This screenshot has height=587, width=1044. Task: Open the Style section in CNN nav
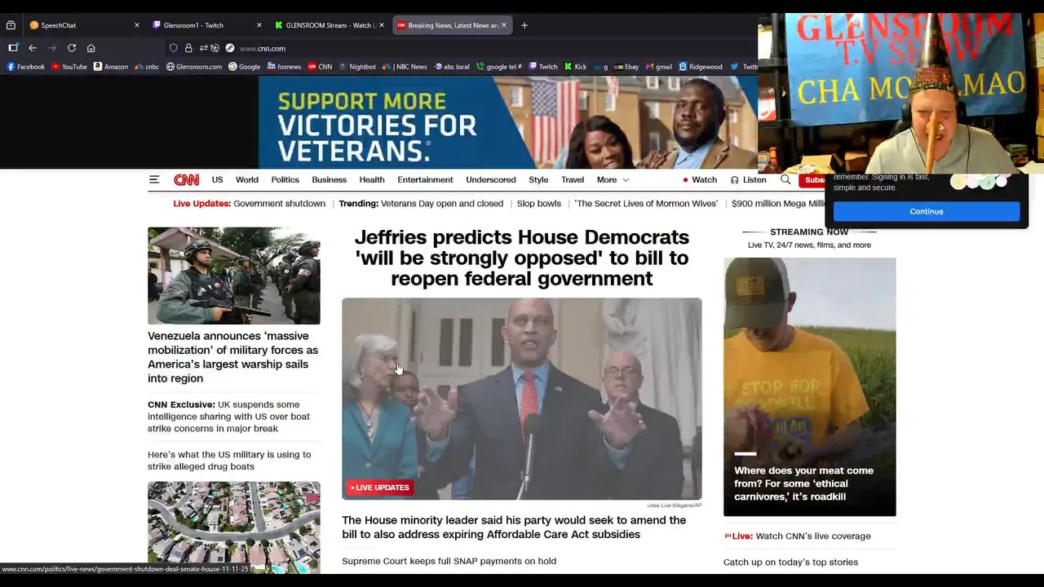[538, 180]
